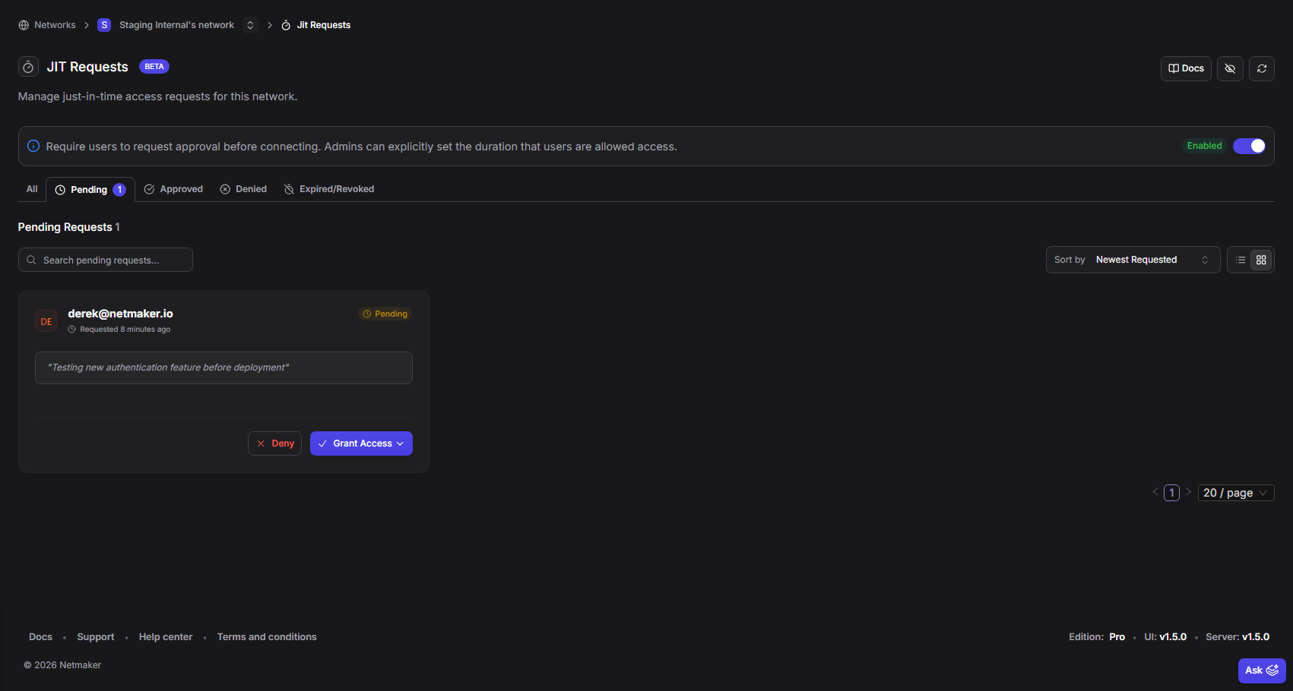
Task: Click the crossed-out eye icon button
Action: tap(1229, 68)
